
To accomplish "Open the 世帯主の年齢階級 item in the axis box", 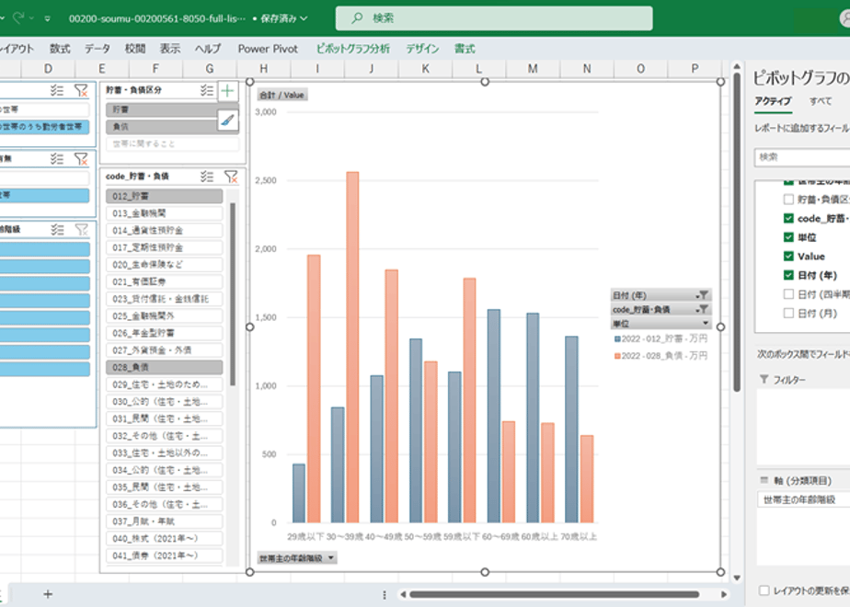I will 803,499.
